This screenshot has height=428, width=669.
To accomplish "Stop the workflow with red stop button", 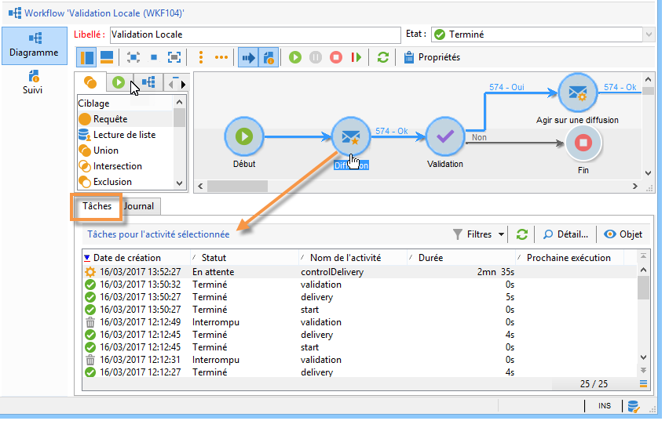I will 336,57.
